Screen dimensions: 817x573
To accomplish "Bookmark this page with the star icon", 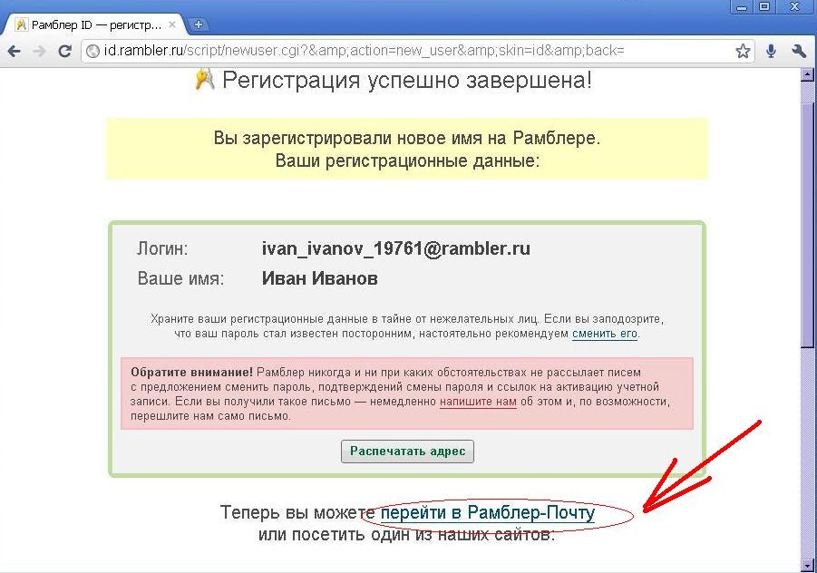I will 743,51.
